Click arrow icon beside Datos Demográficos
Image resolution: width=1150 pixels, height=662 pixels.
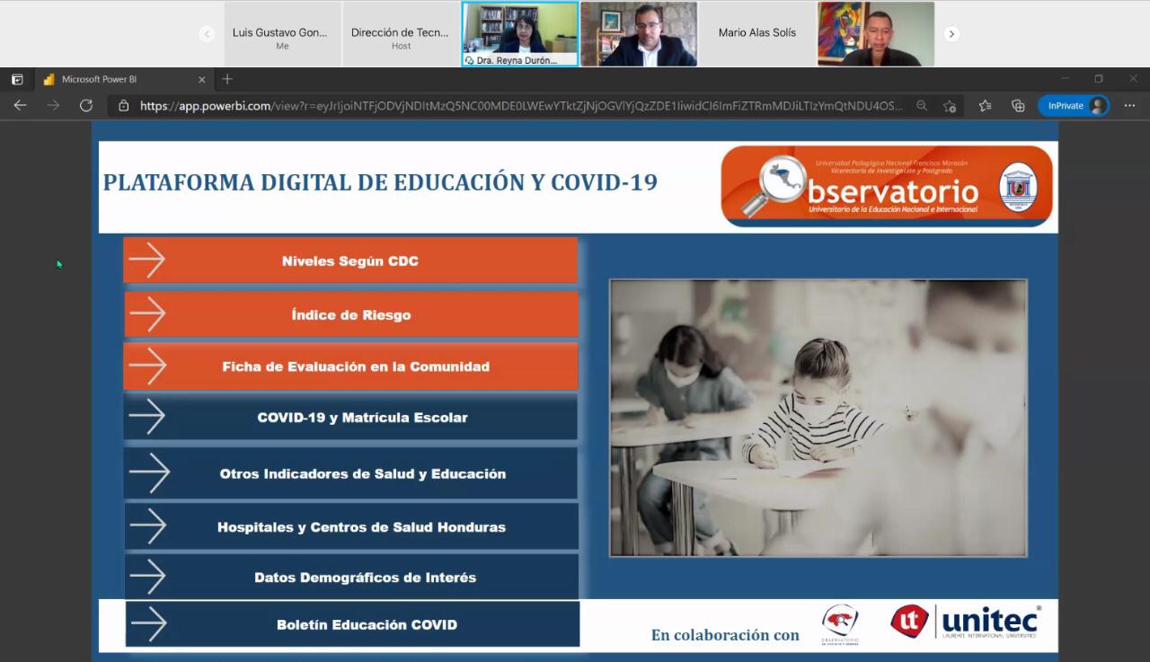148,577
